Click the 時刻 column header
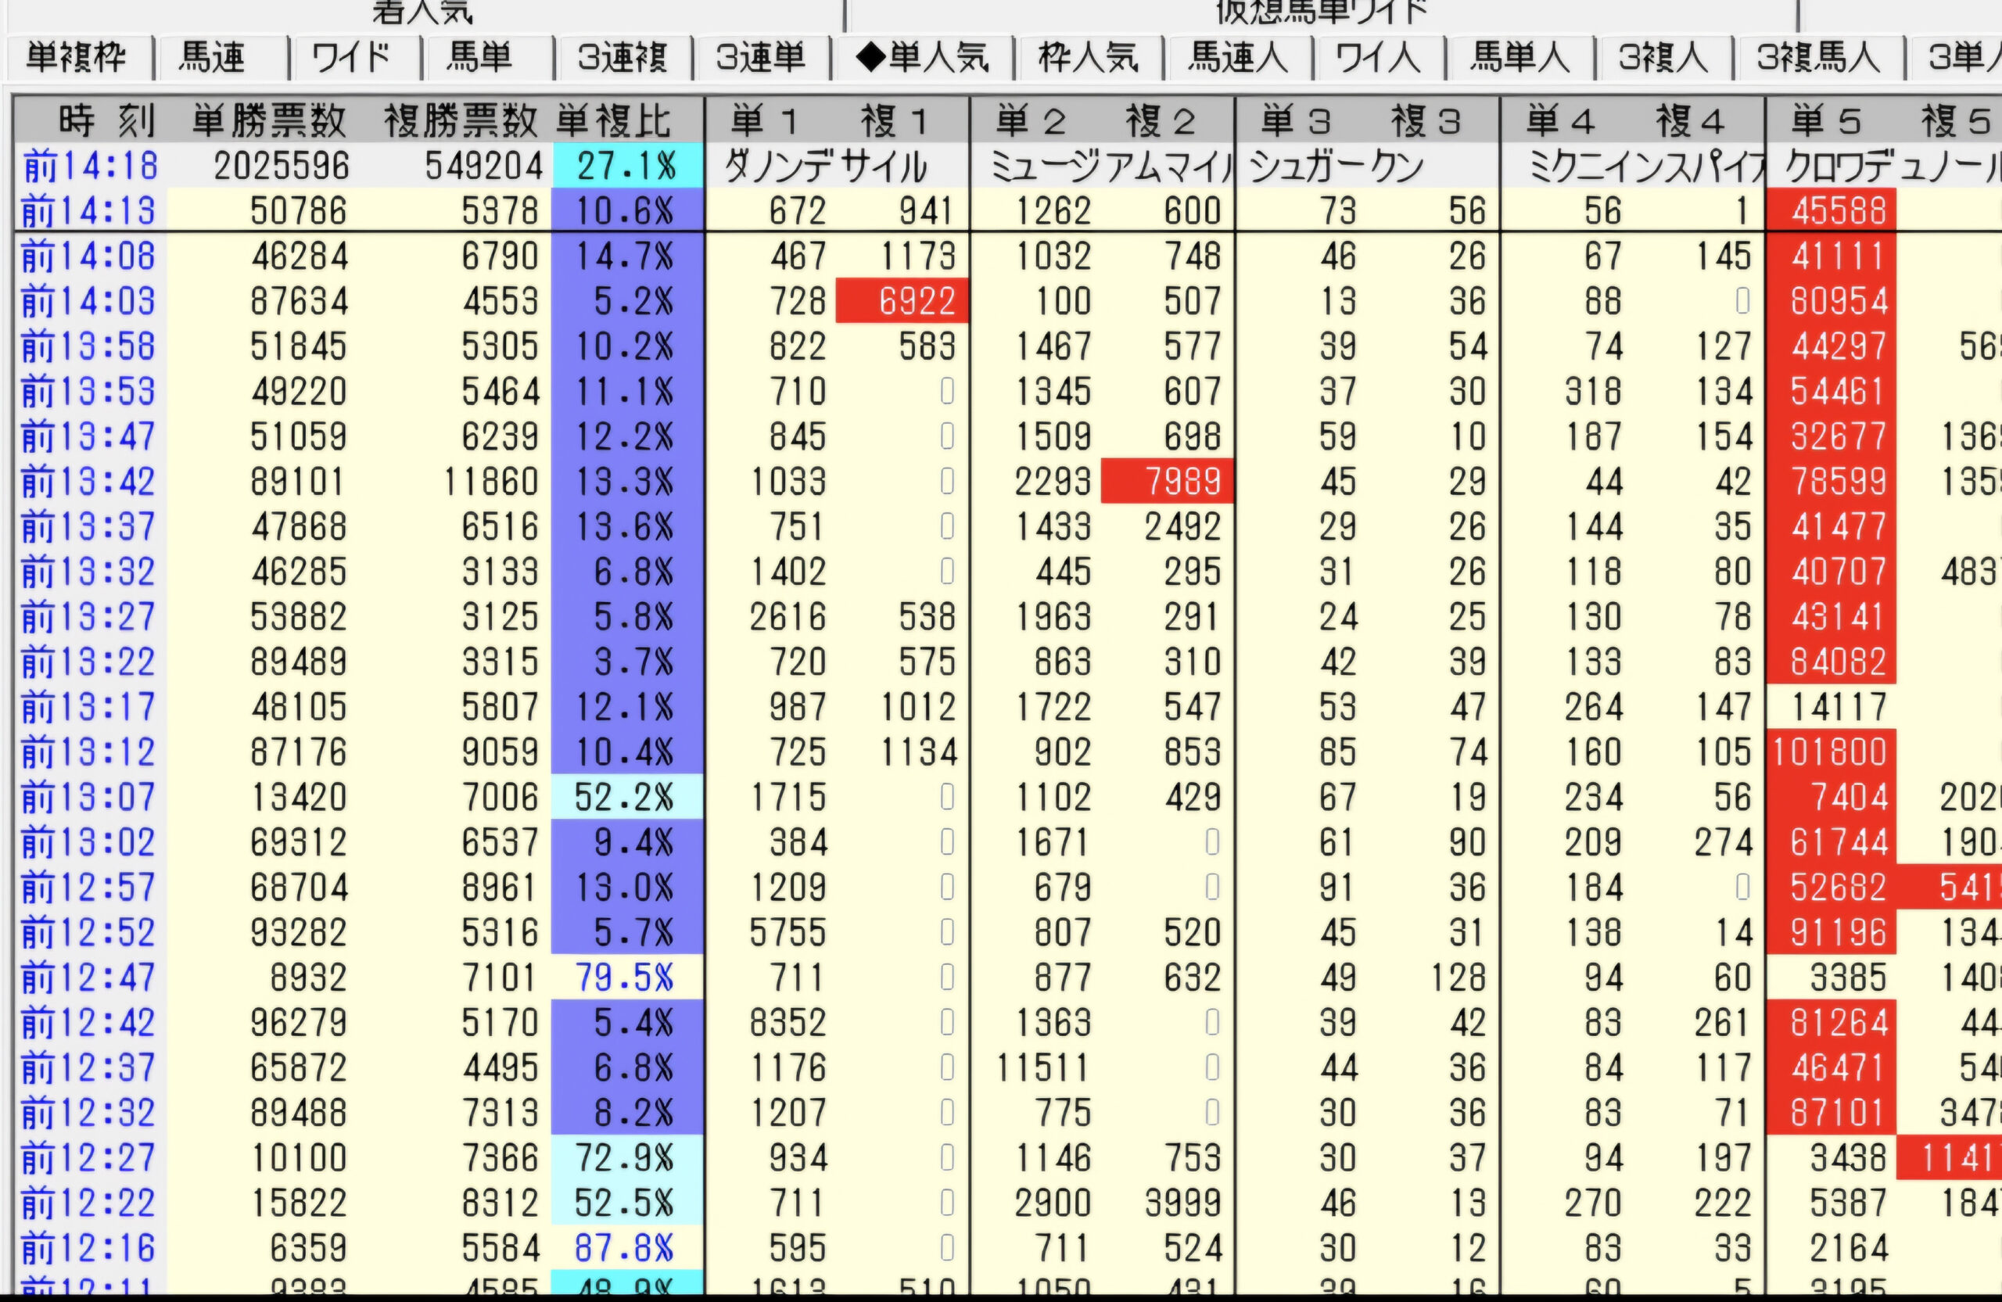2002x1302 pixels. [107, 121]
